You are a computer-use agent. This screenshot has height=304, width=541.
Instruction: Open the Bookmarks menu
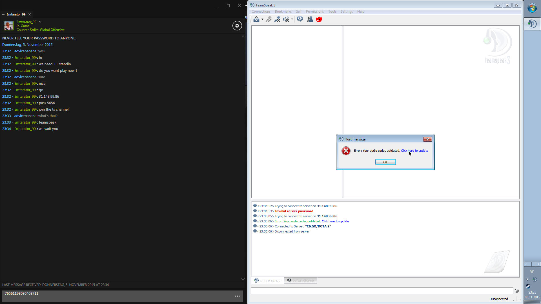tap(283, 12)
